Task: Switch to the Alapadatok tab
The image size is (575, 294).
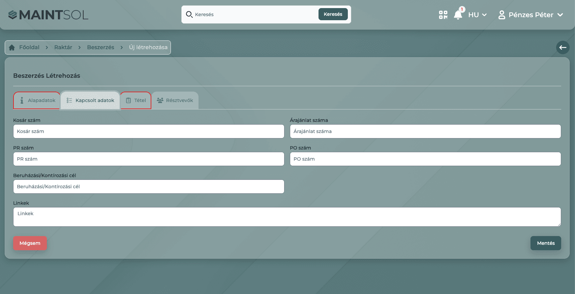Action: coord(37,100)
